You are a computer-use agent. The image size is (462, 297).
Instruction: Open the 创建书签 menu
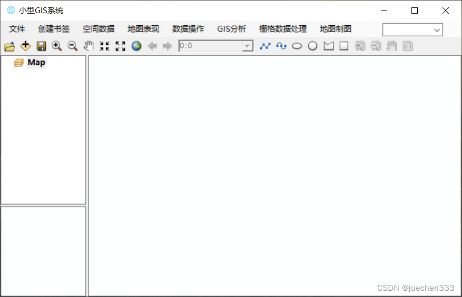click(x=54, y=29)
